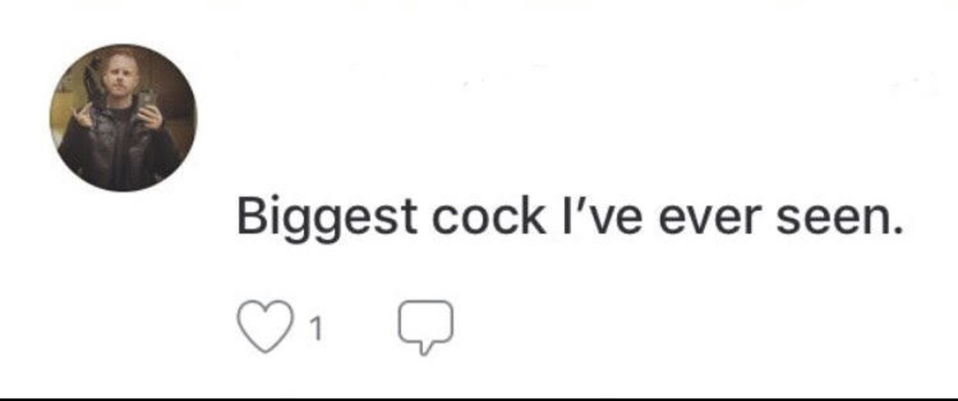Tap the raised hand in avatar photo
Screen dimensions: 958x401
point(83,114)
